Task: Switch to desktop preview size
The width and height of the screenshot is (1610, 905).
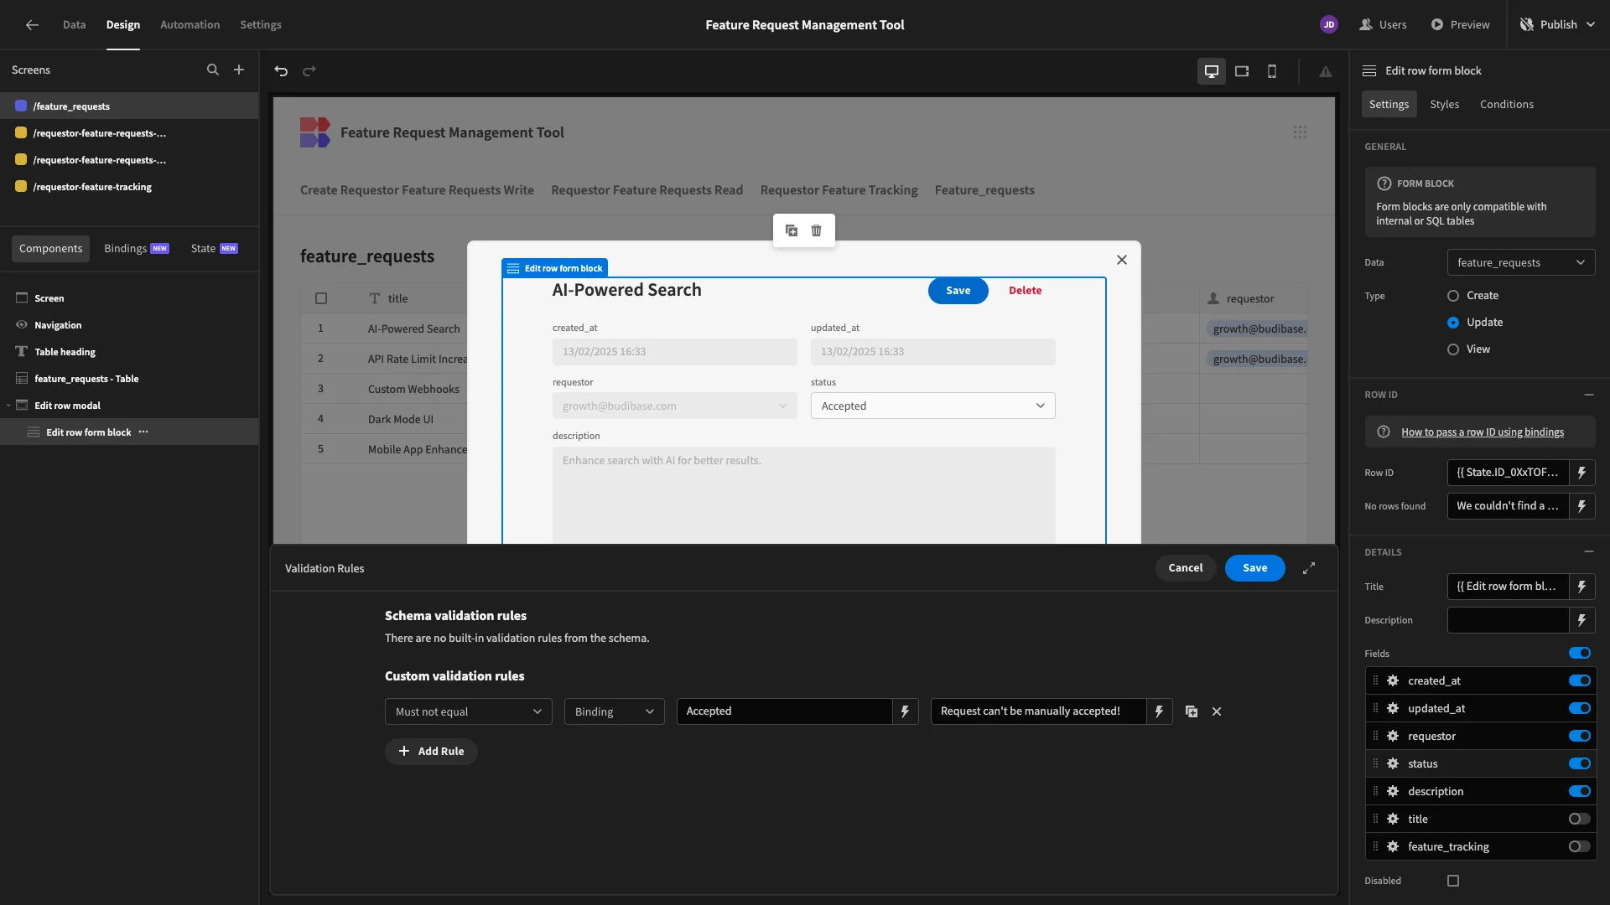Action: (x=1211, y=71)
